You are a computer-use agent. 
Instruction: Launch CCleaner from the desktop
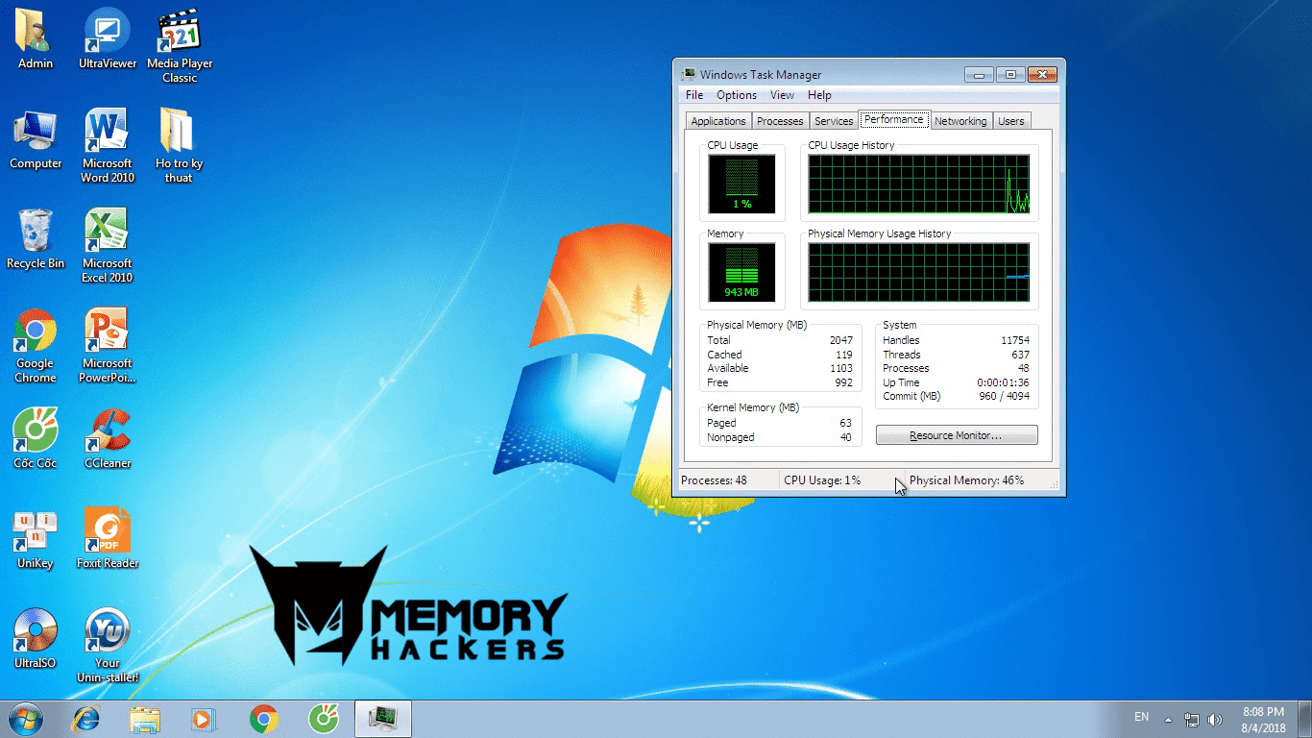click(108, 439)
